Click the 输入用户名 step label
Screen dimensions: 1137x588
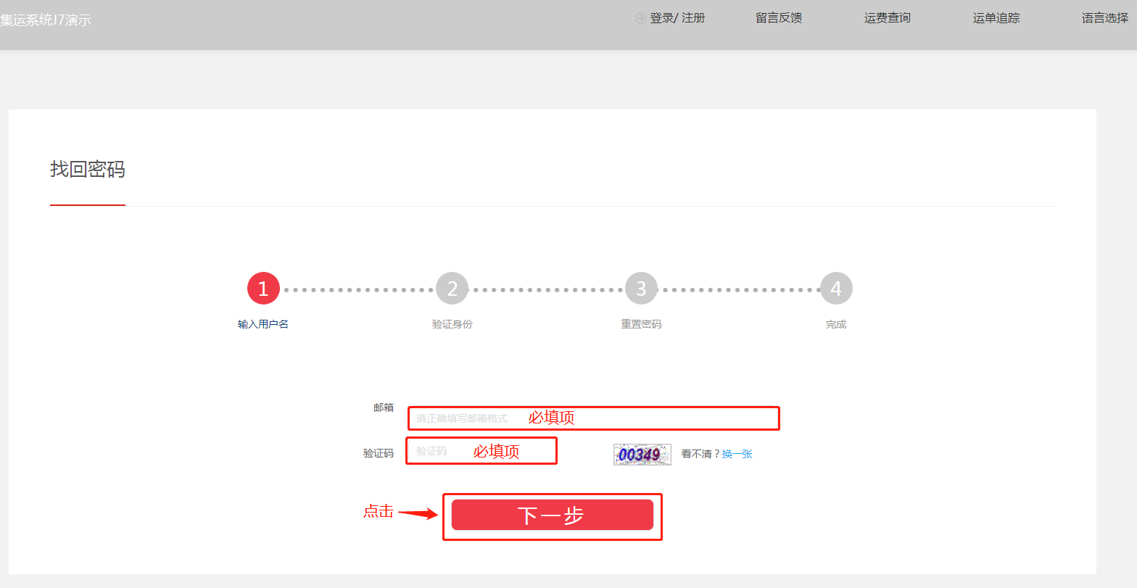tap(263, 324)
